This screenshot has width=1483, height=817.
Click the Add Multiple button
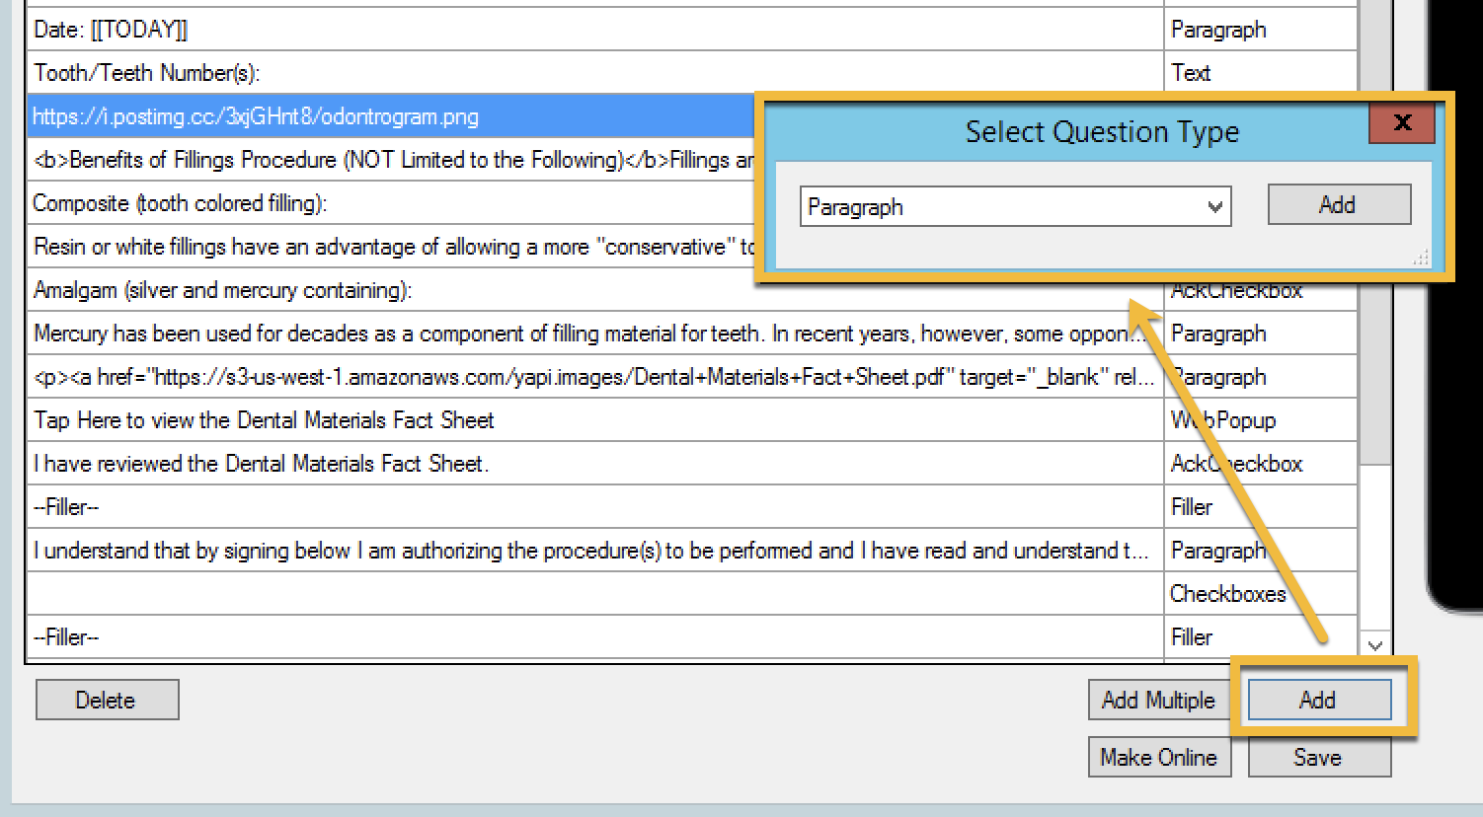coord(1158,700)
